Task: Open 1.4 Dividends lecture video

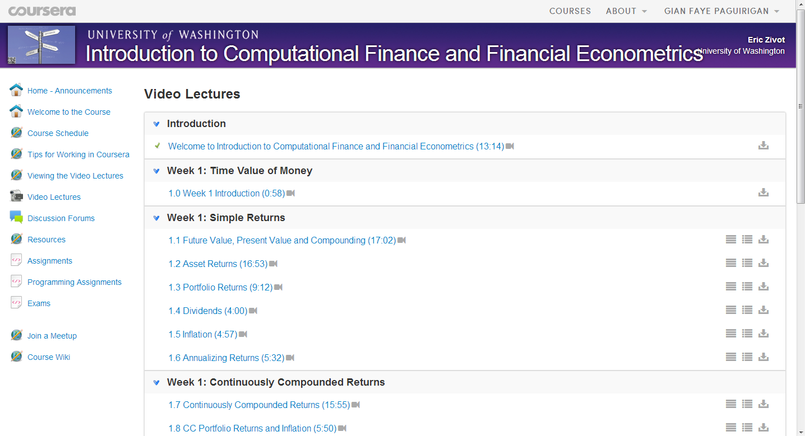Action: click(x=206, y=310)
